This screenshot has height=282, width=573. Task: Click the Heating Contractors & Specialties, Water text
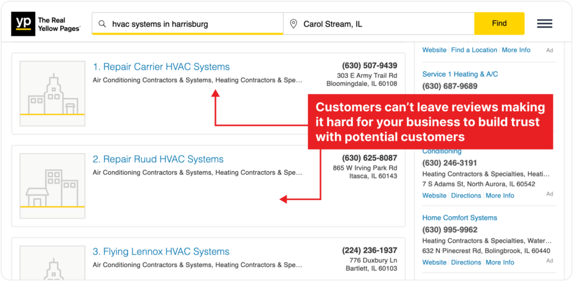click(x=487, y=241)
